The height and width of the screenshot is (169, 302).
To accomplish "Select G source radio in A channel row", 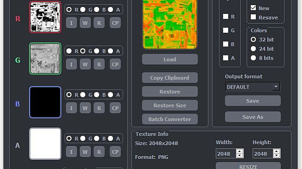I will coord(83,139).
